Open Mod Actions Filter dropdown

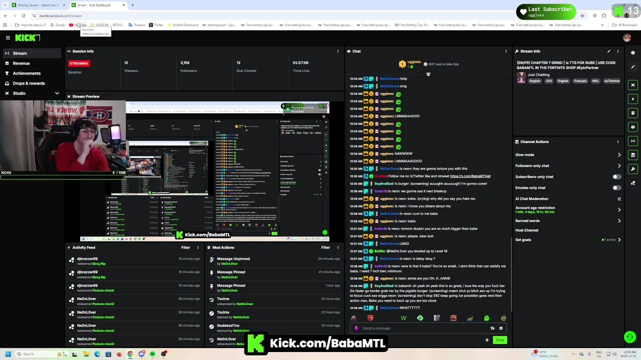click(x=326, y=247)
